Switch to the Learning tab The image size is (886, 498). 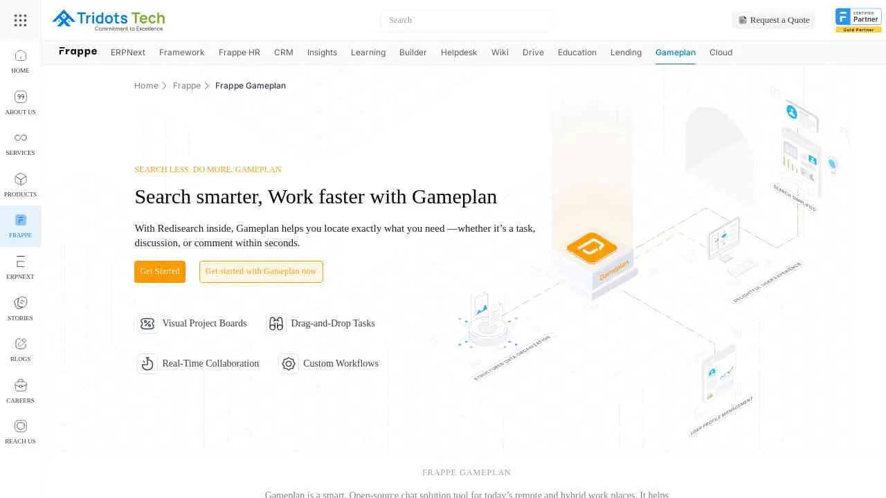click(x=368, y=53)
